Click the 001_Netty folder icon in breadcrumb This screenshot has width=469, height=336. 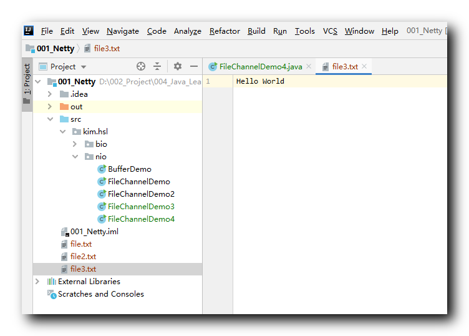[30, 48]
